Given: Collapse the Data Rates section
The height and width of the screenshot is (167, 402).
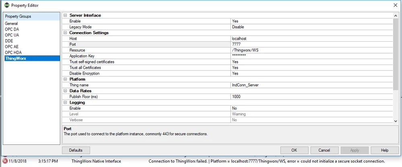Looking at the screenshot, I should point(65,91).
